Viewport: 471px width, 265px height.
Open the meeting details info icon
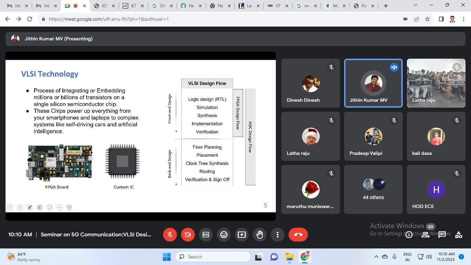pos(409,235)
